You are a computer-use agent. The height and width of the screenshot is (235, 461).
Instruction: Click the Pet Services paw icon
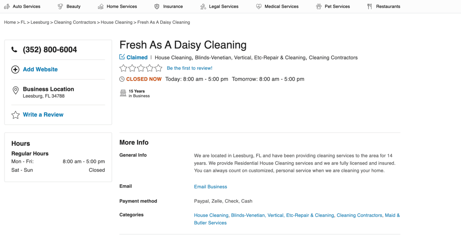(x=319, y=6)
